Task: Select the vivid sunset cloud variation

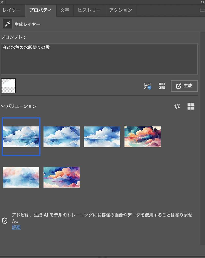Action: coord(62,177)
